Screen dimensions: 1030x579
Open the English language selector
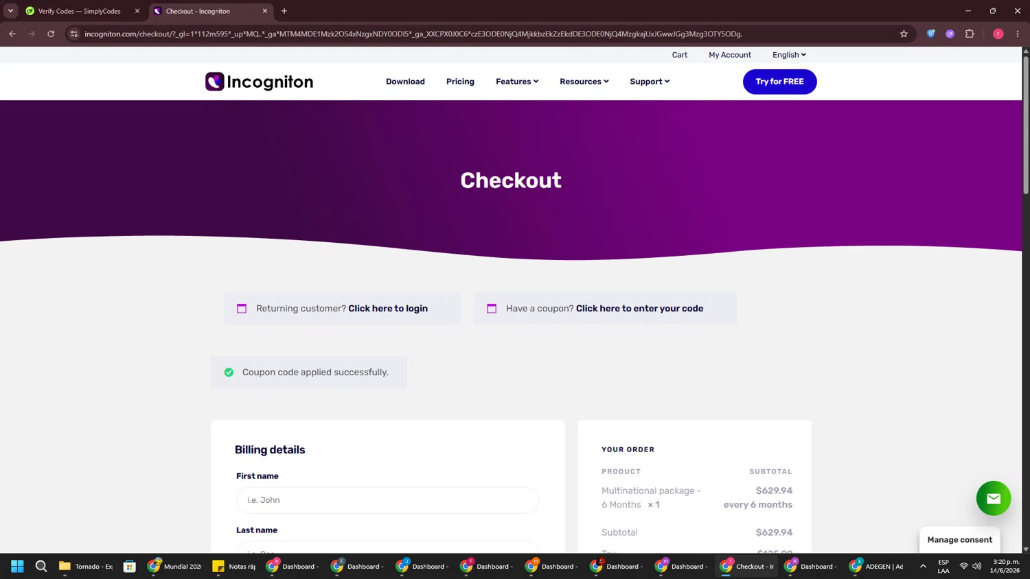(x=789, y=55)
